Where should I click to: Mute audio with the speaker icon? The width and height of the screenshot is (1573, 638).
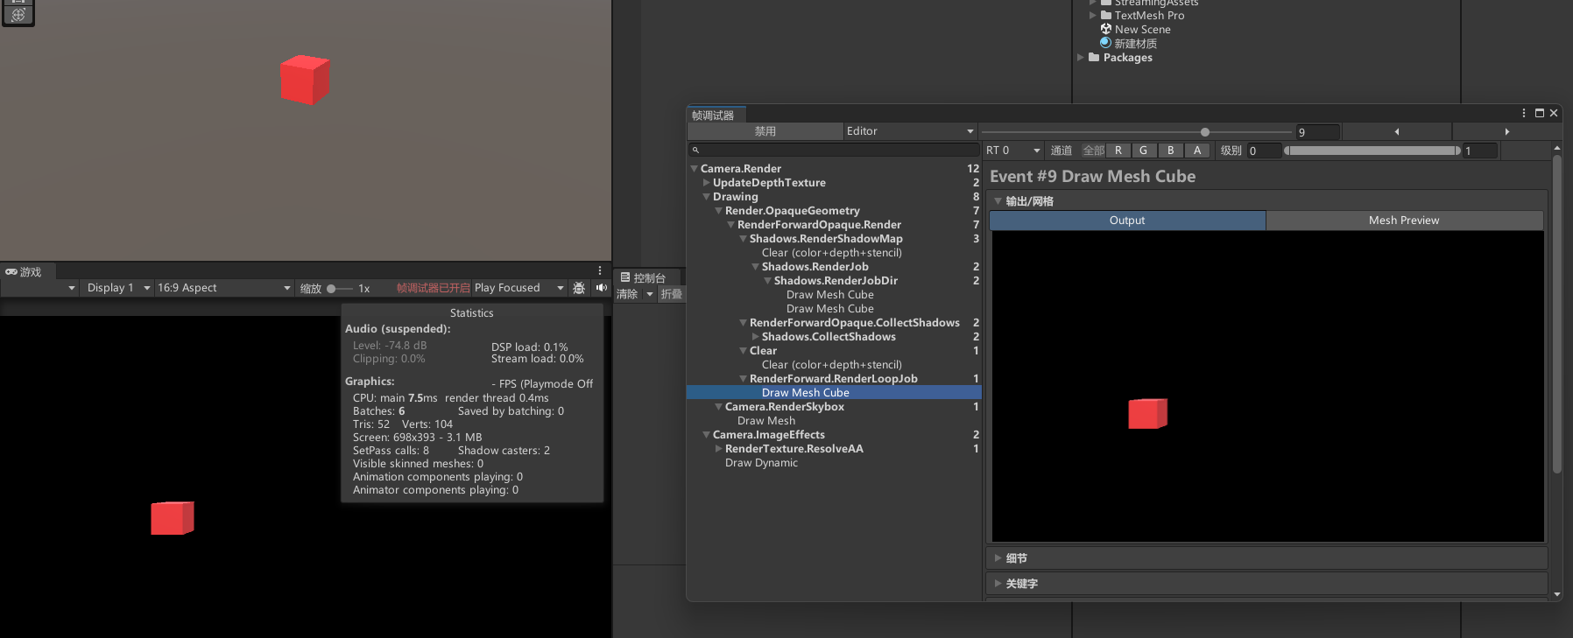coord(602,288)
